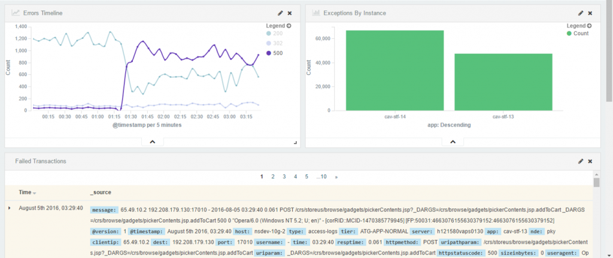This screenshot has width=613, height=258.
Task: Go to page 3 of Failed Transactions
Action: click(x=284, y=177)
